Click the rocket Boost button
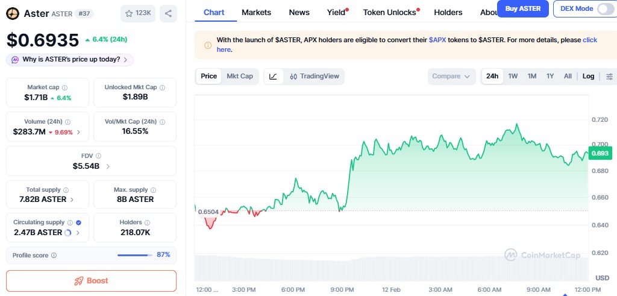The width and height of the screenshot is (617, 296). click(x=92, y=281)
